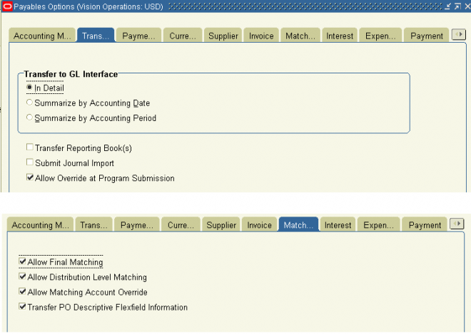The height and width of the screenshot is (334, 471).
Task: Click the tab scroll arrows in upper panel
Action: [x=459, y=34]
